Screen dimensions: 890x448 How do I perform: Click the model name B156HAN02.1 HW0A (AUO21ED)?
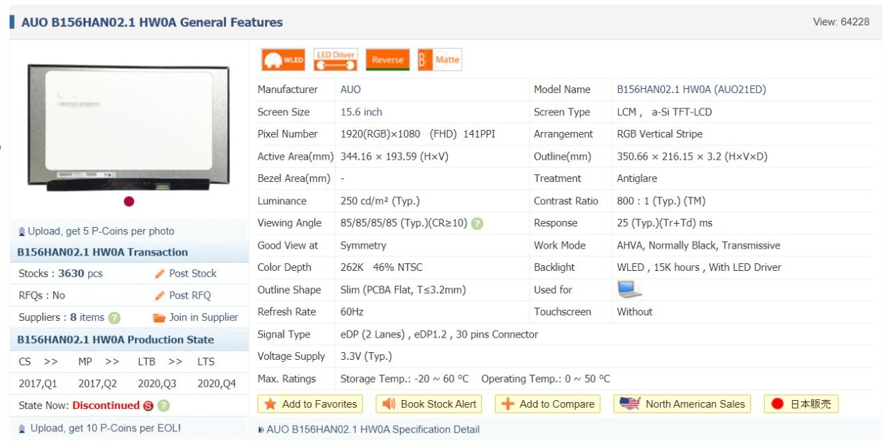691,90
